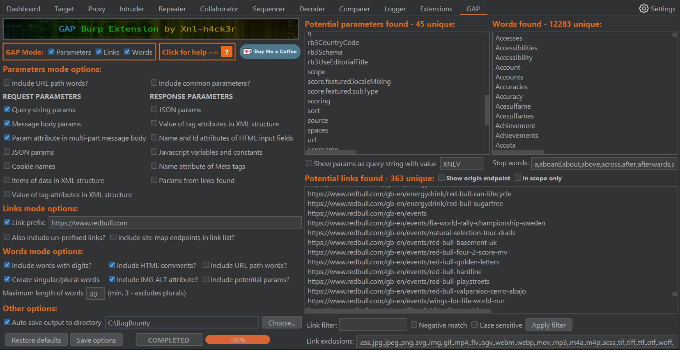Click the Stop words input field
The width and height of the screenshot is (680, 350).
(604, 164)
